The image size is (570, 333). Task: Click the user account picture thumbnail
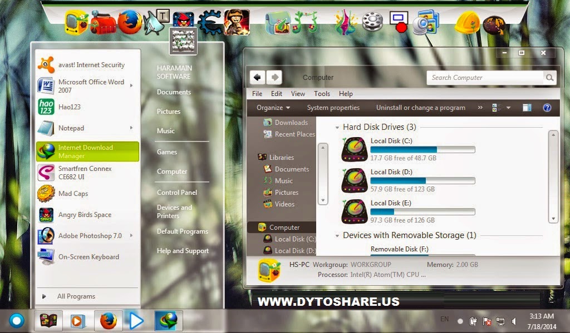click(183, 41)
